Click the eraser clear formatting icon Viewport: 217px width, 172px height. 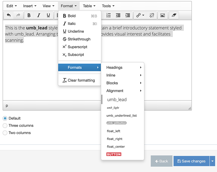[174, 15]
